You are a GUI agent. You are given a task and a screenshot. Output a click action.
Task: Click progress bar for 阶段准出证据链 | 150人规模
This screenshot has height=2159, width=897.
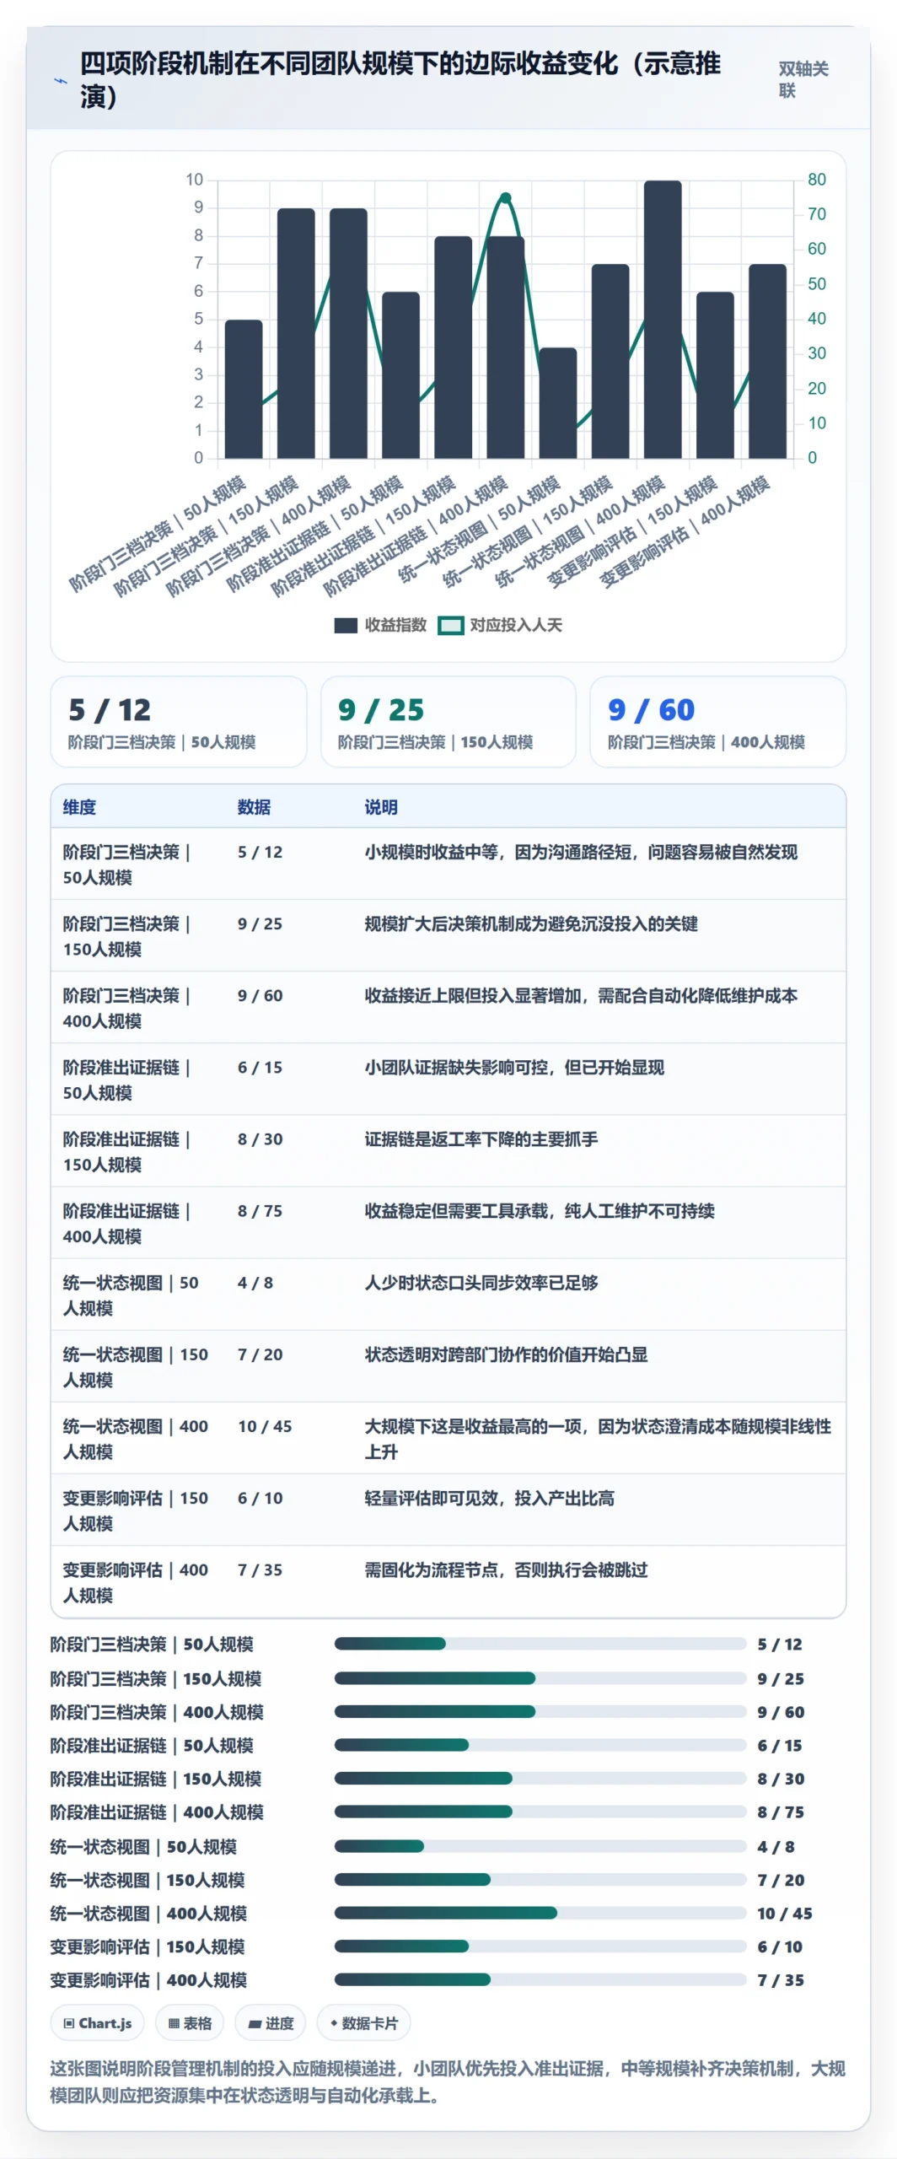(x=540, y=1779)
